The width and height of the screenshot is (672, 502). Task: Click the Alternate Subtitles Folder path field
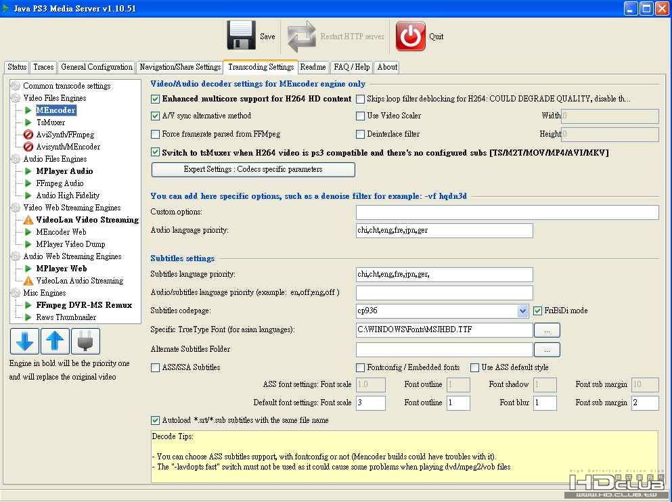pos(445,350)
